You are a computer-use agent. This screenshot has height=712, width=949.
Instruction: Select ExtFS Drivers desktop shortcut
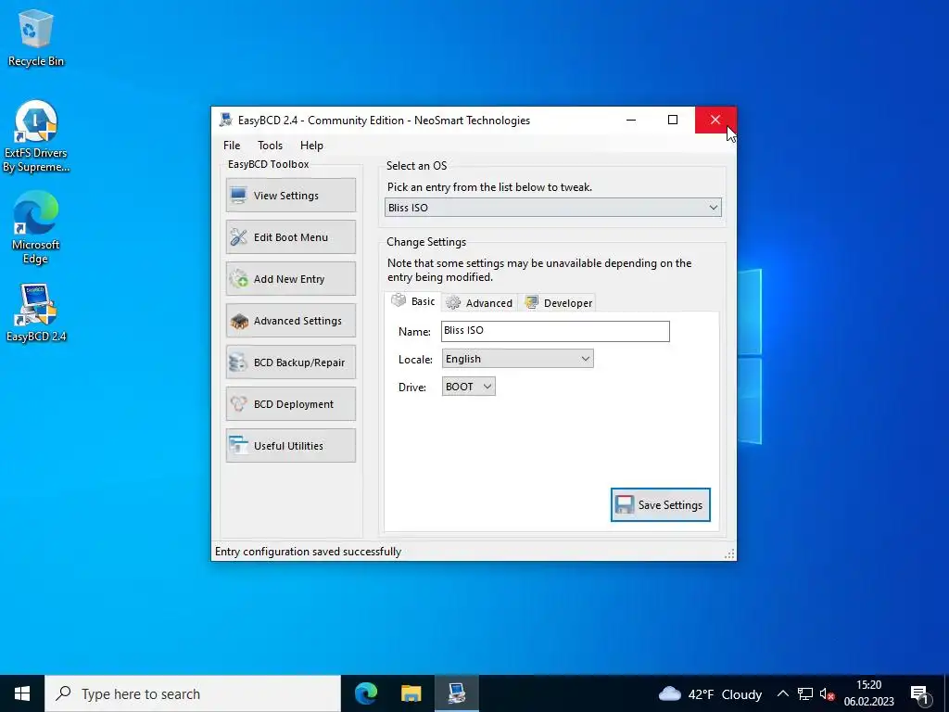point(36,137)
